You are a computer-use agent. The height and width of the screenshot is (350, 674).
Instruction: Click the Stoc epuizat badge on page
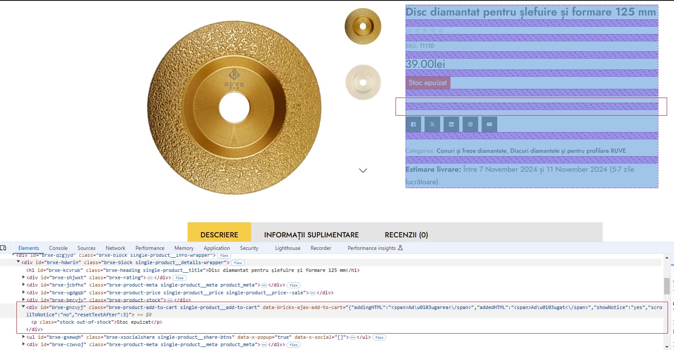click(x=428, y=83)
